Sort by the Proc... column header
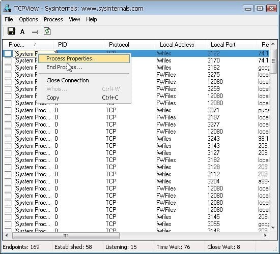The width and height of the screenshot is (280, 254). [28, 45]
